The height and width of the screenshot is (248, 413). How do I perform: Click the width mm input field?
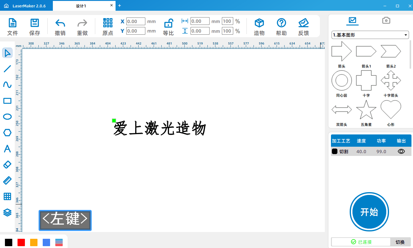tap(200, 21)
